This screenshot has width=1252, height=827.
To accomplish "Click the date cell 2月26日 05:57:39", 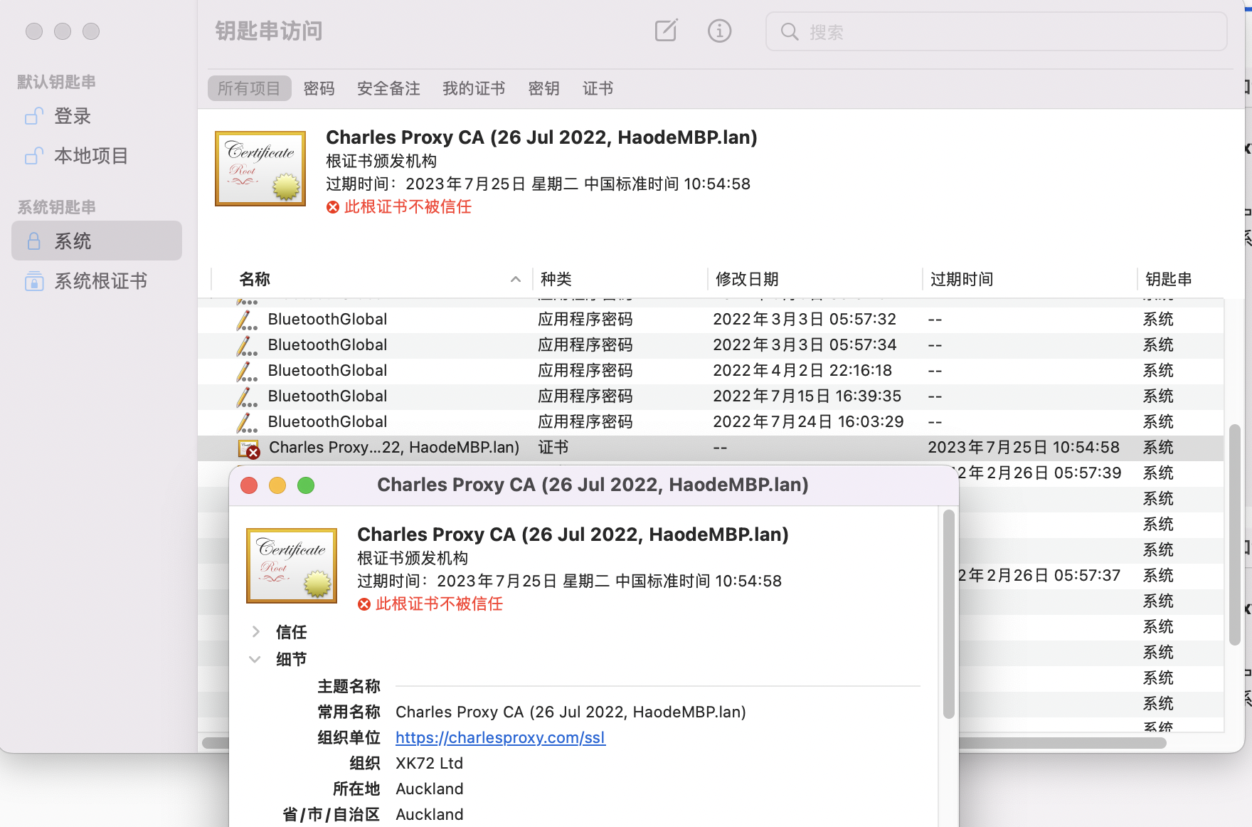I will [x=1040, y=473].
